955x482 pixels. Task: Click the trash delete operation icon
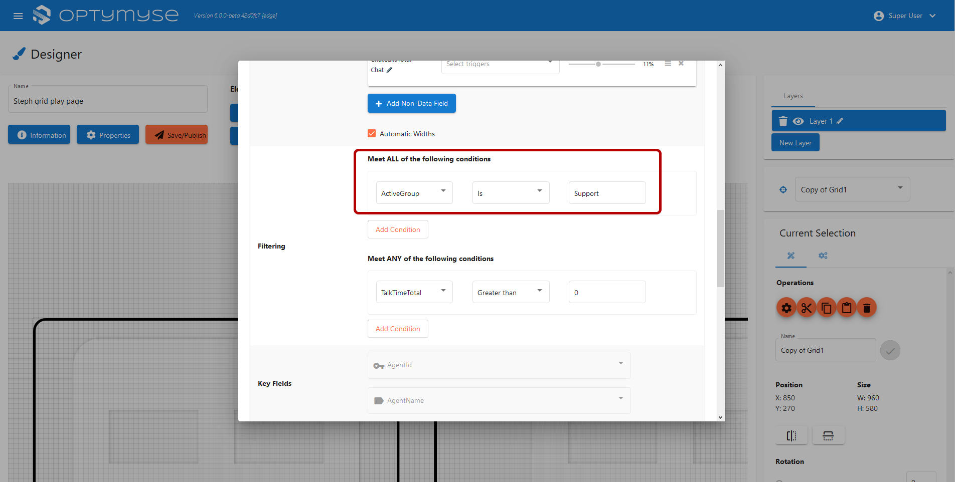[x=866, y=308]
